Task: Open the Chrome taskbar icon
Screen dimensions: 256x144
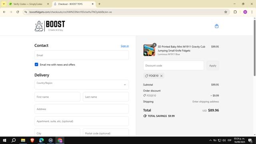Action: tap(60, 140)
